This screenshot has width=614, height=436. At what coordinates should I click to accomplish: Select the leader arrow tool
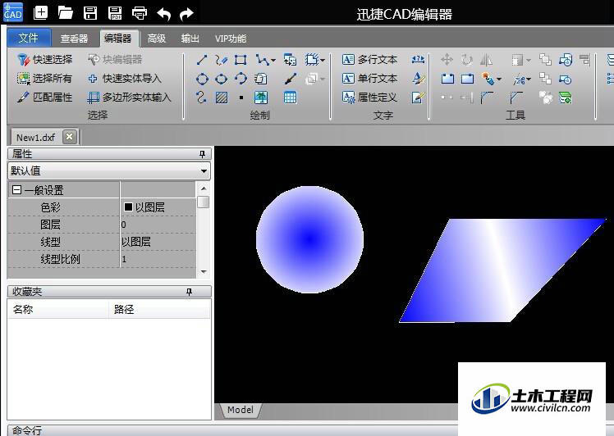[x=290, y=79]
